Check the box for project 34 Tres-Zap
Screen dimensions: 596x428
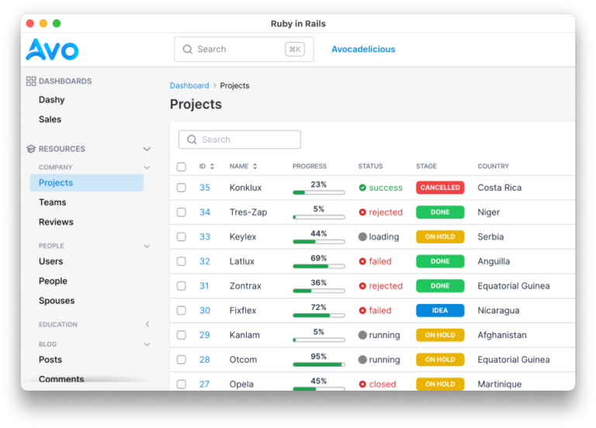pyautogui.click(x=182, y=212)
